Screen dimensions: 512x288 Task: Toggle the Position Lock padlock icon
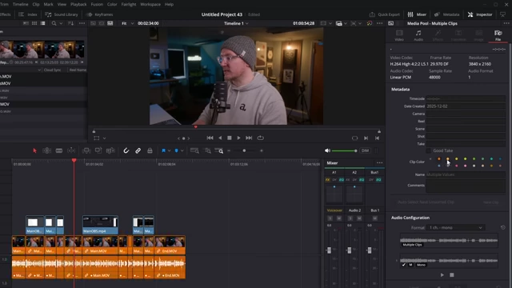click(x=150, y=150)
